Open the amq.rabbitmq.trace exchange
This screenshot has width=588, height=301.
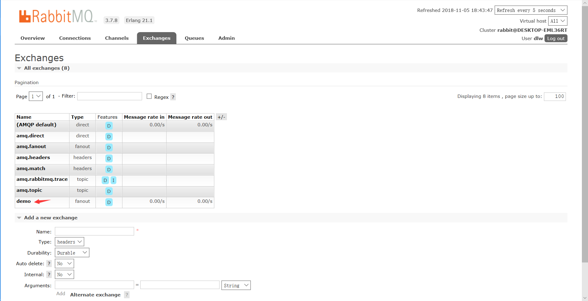42,179
